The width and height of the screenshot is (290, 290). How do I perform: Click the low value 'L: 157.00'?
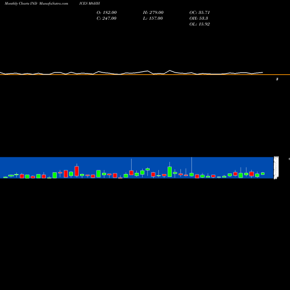[153, 19]
